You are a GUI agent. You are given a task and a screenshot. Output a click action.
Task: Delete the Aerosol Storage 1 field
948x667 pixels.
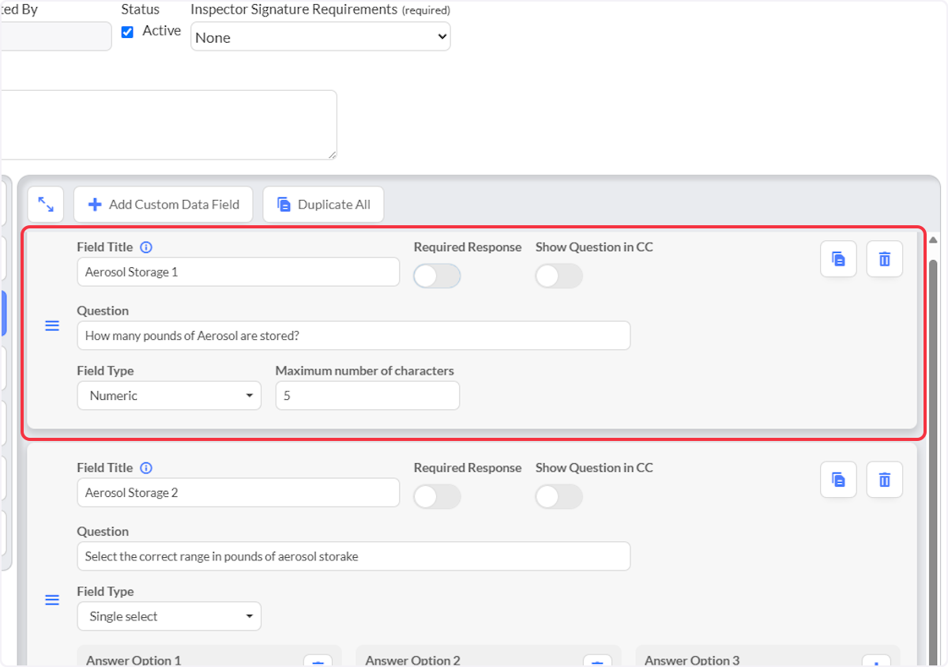885,259
